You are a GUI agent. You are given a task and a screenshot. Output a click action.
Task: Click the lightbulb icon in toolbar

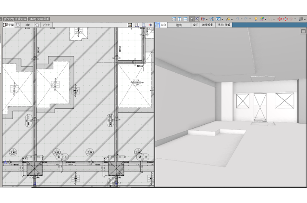[x=255, y=19]
